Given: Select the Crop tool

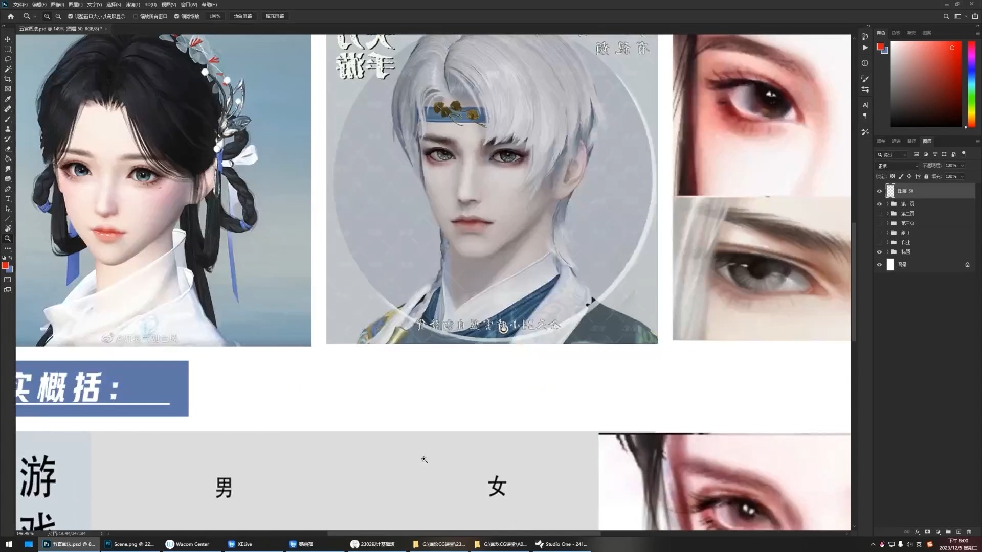Looking at the screenshot, I should point(8,79).
